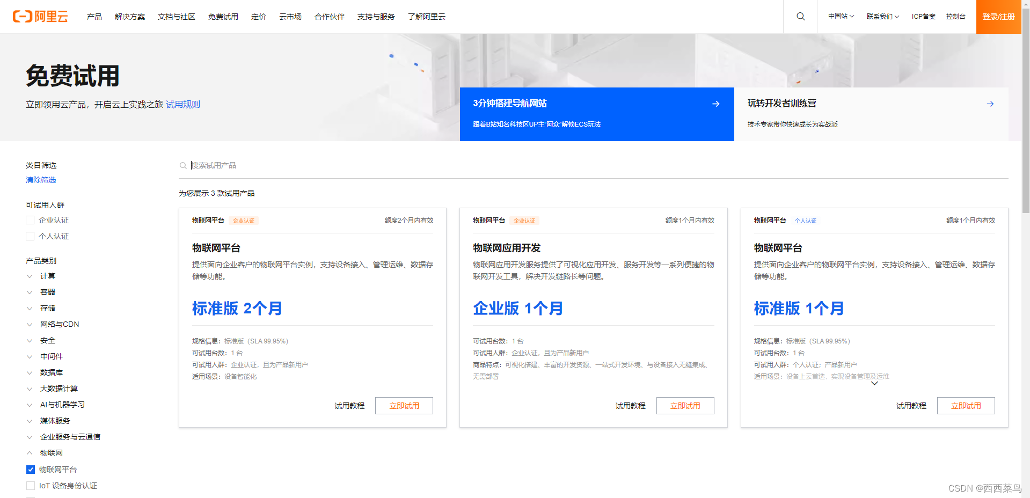This screenshot has width=1030, height=498.
Task: Click the 登录/注册 button
Action: [998, 17]
